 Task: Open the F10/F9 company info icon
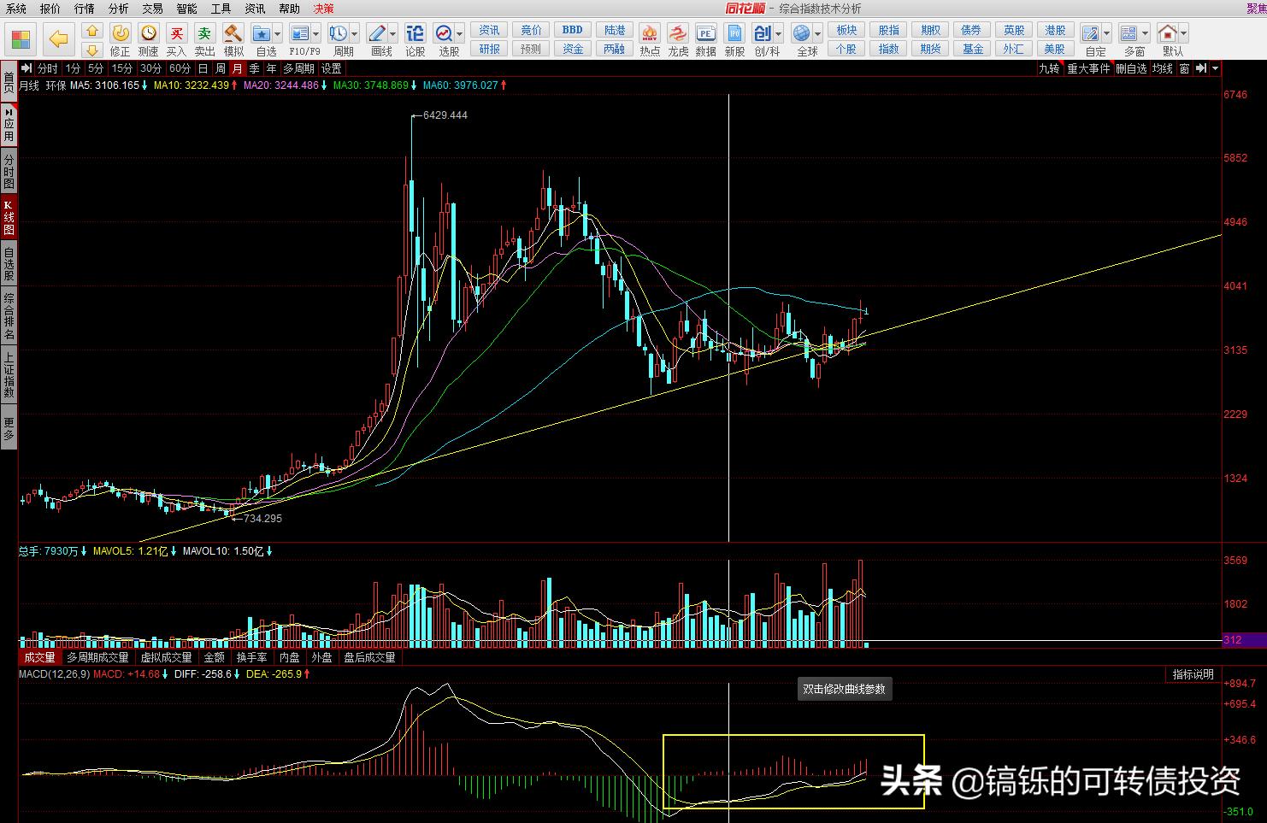click(x=299, y=33)
